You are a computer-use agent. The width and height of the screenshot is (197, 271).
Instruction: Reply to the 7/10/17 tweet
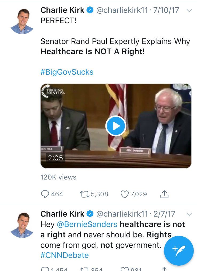point(45,194)
